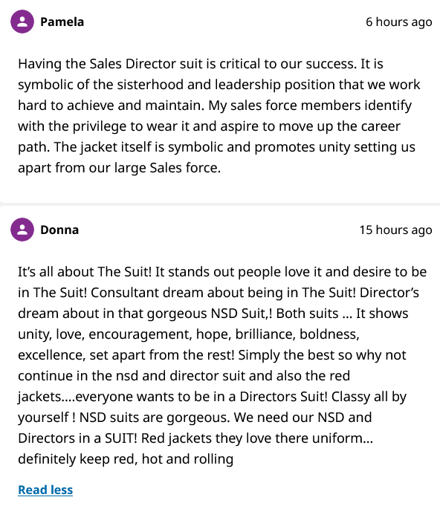The width and height of the screenshot is (440, 526).
Task: Click the '15 hours ago' timestamp
Action: [x=395, y=230]
